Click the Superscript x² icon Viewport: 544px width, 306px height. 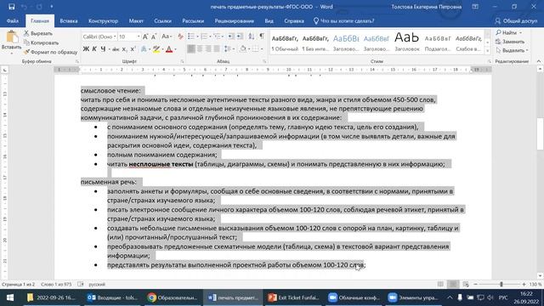coord(133,49)
